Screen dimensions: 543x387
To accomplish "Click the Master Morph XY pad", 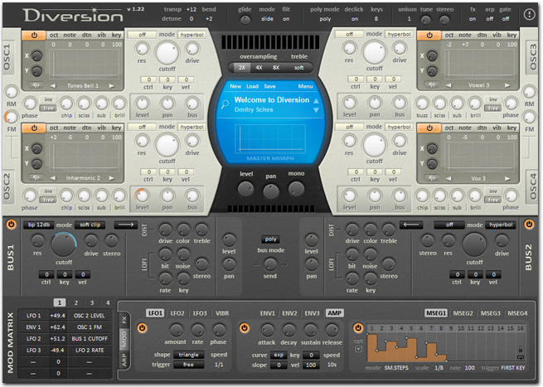I will tap(270, 139).
